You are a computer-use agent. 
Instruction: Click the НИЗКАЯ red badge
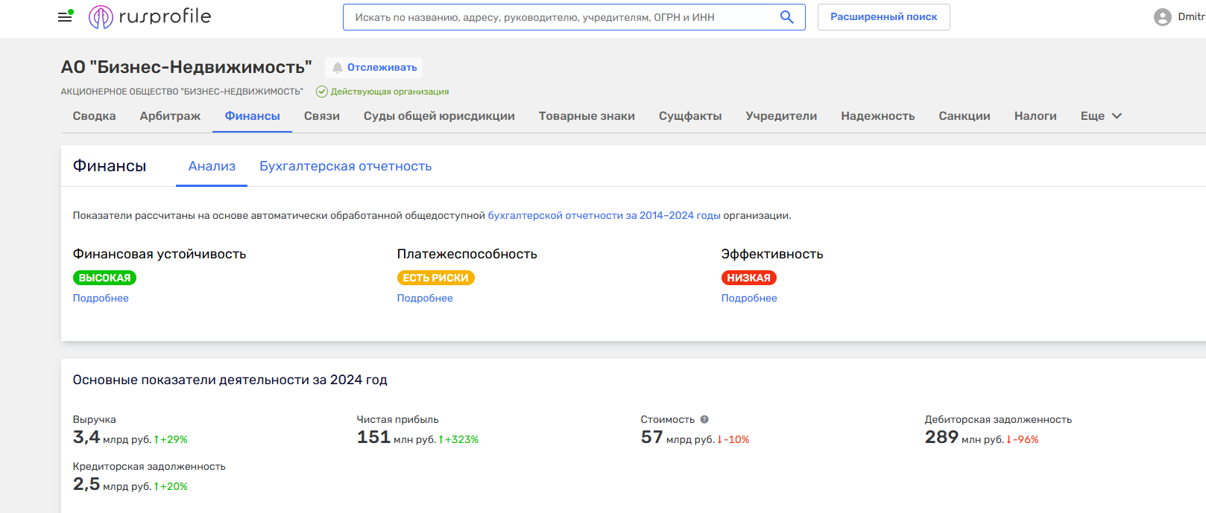point(748,278)
